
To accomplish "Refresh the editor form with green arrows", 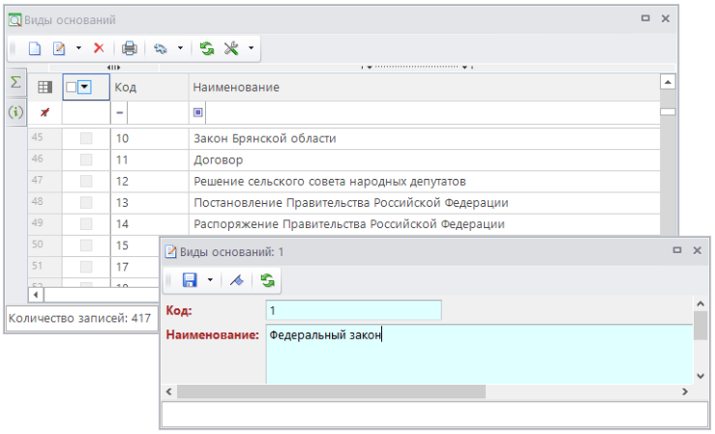I will click(x=267, y=280).
